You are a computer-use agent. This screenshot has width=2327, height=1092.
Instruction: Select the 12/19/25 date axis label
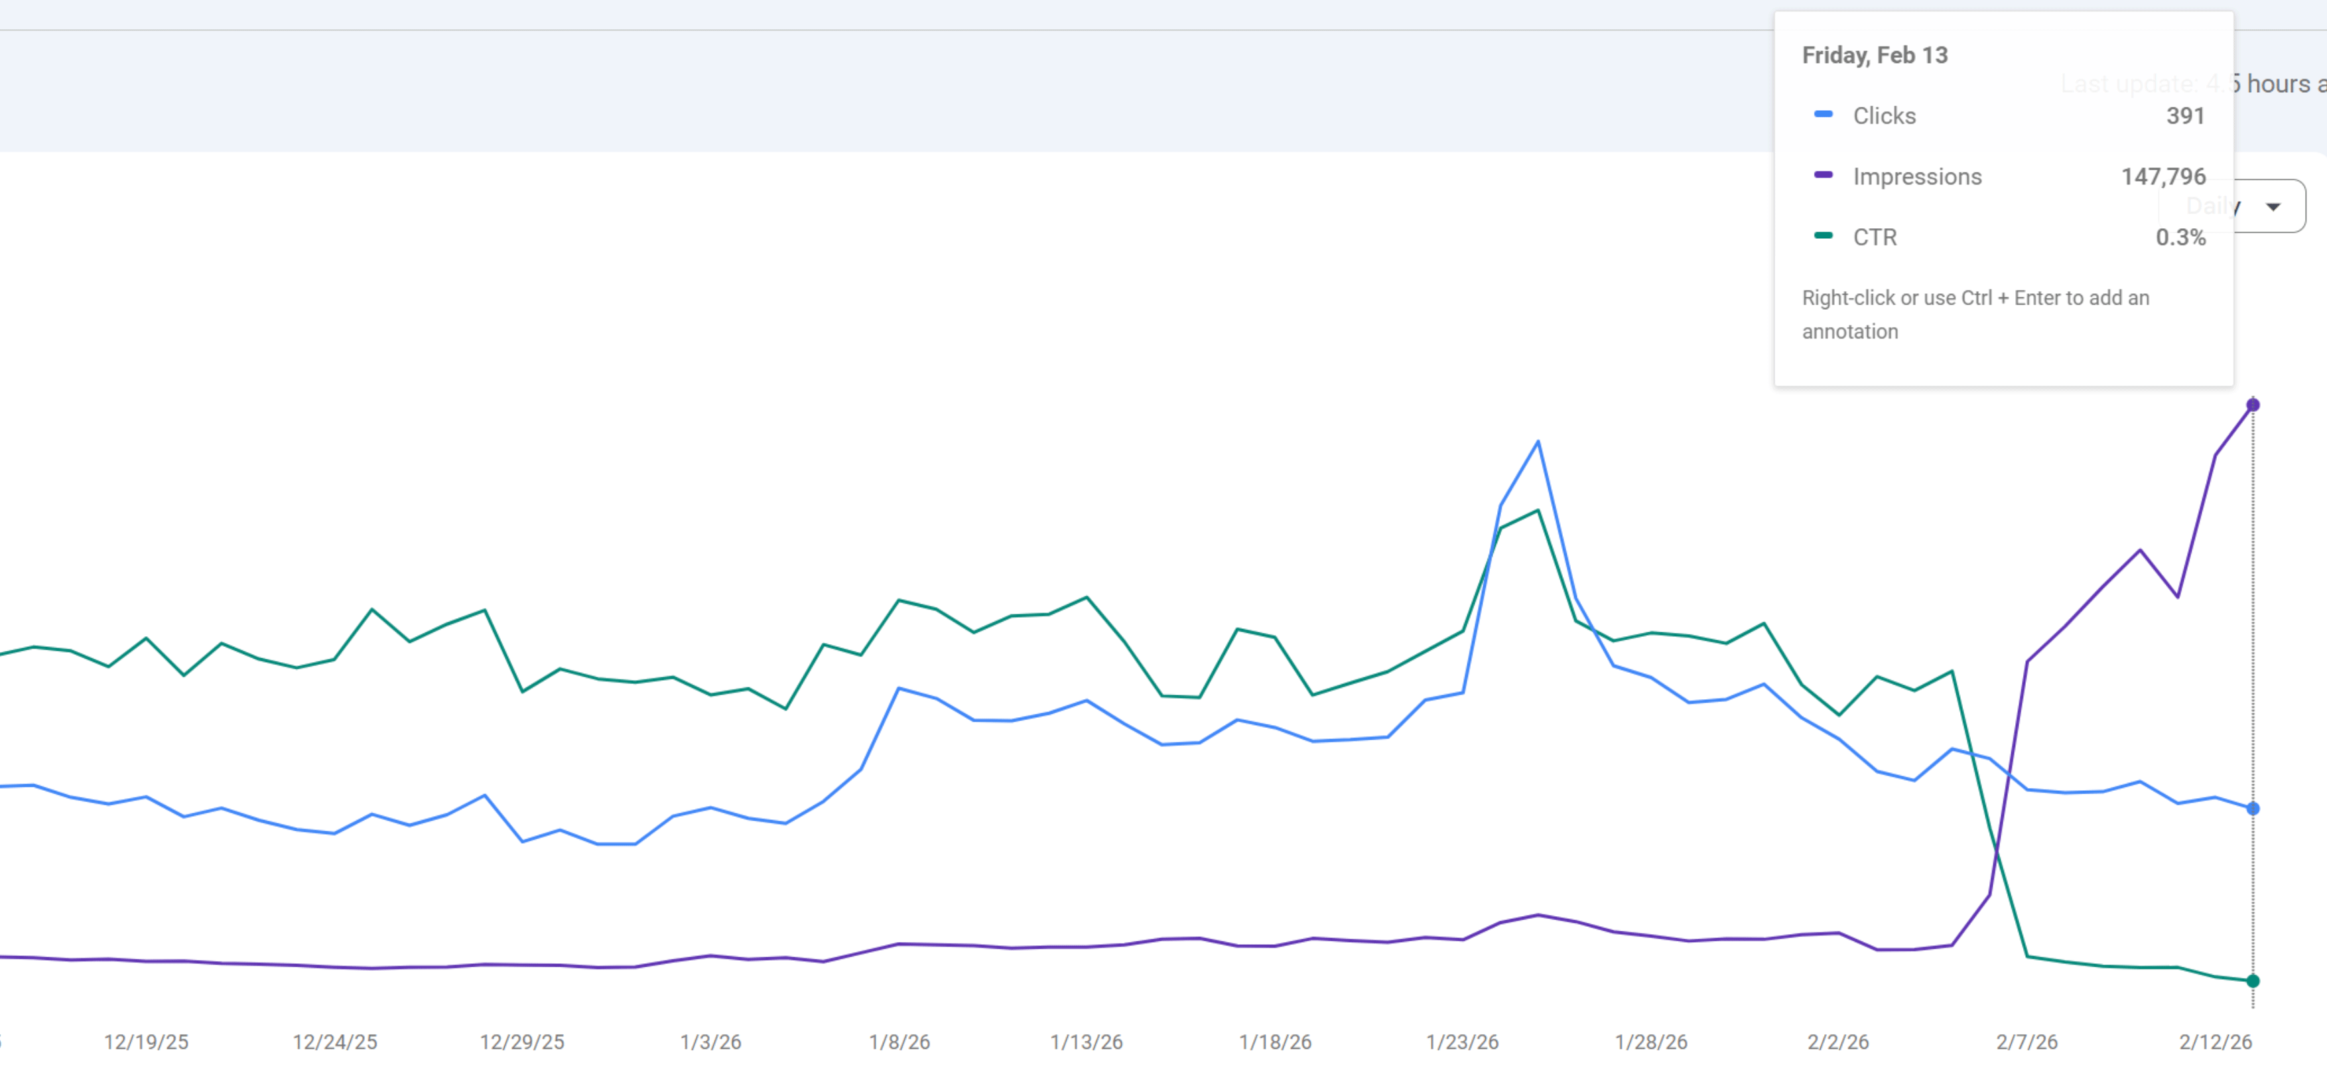pos(147,1042)
